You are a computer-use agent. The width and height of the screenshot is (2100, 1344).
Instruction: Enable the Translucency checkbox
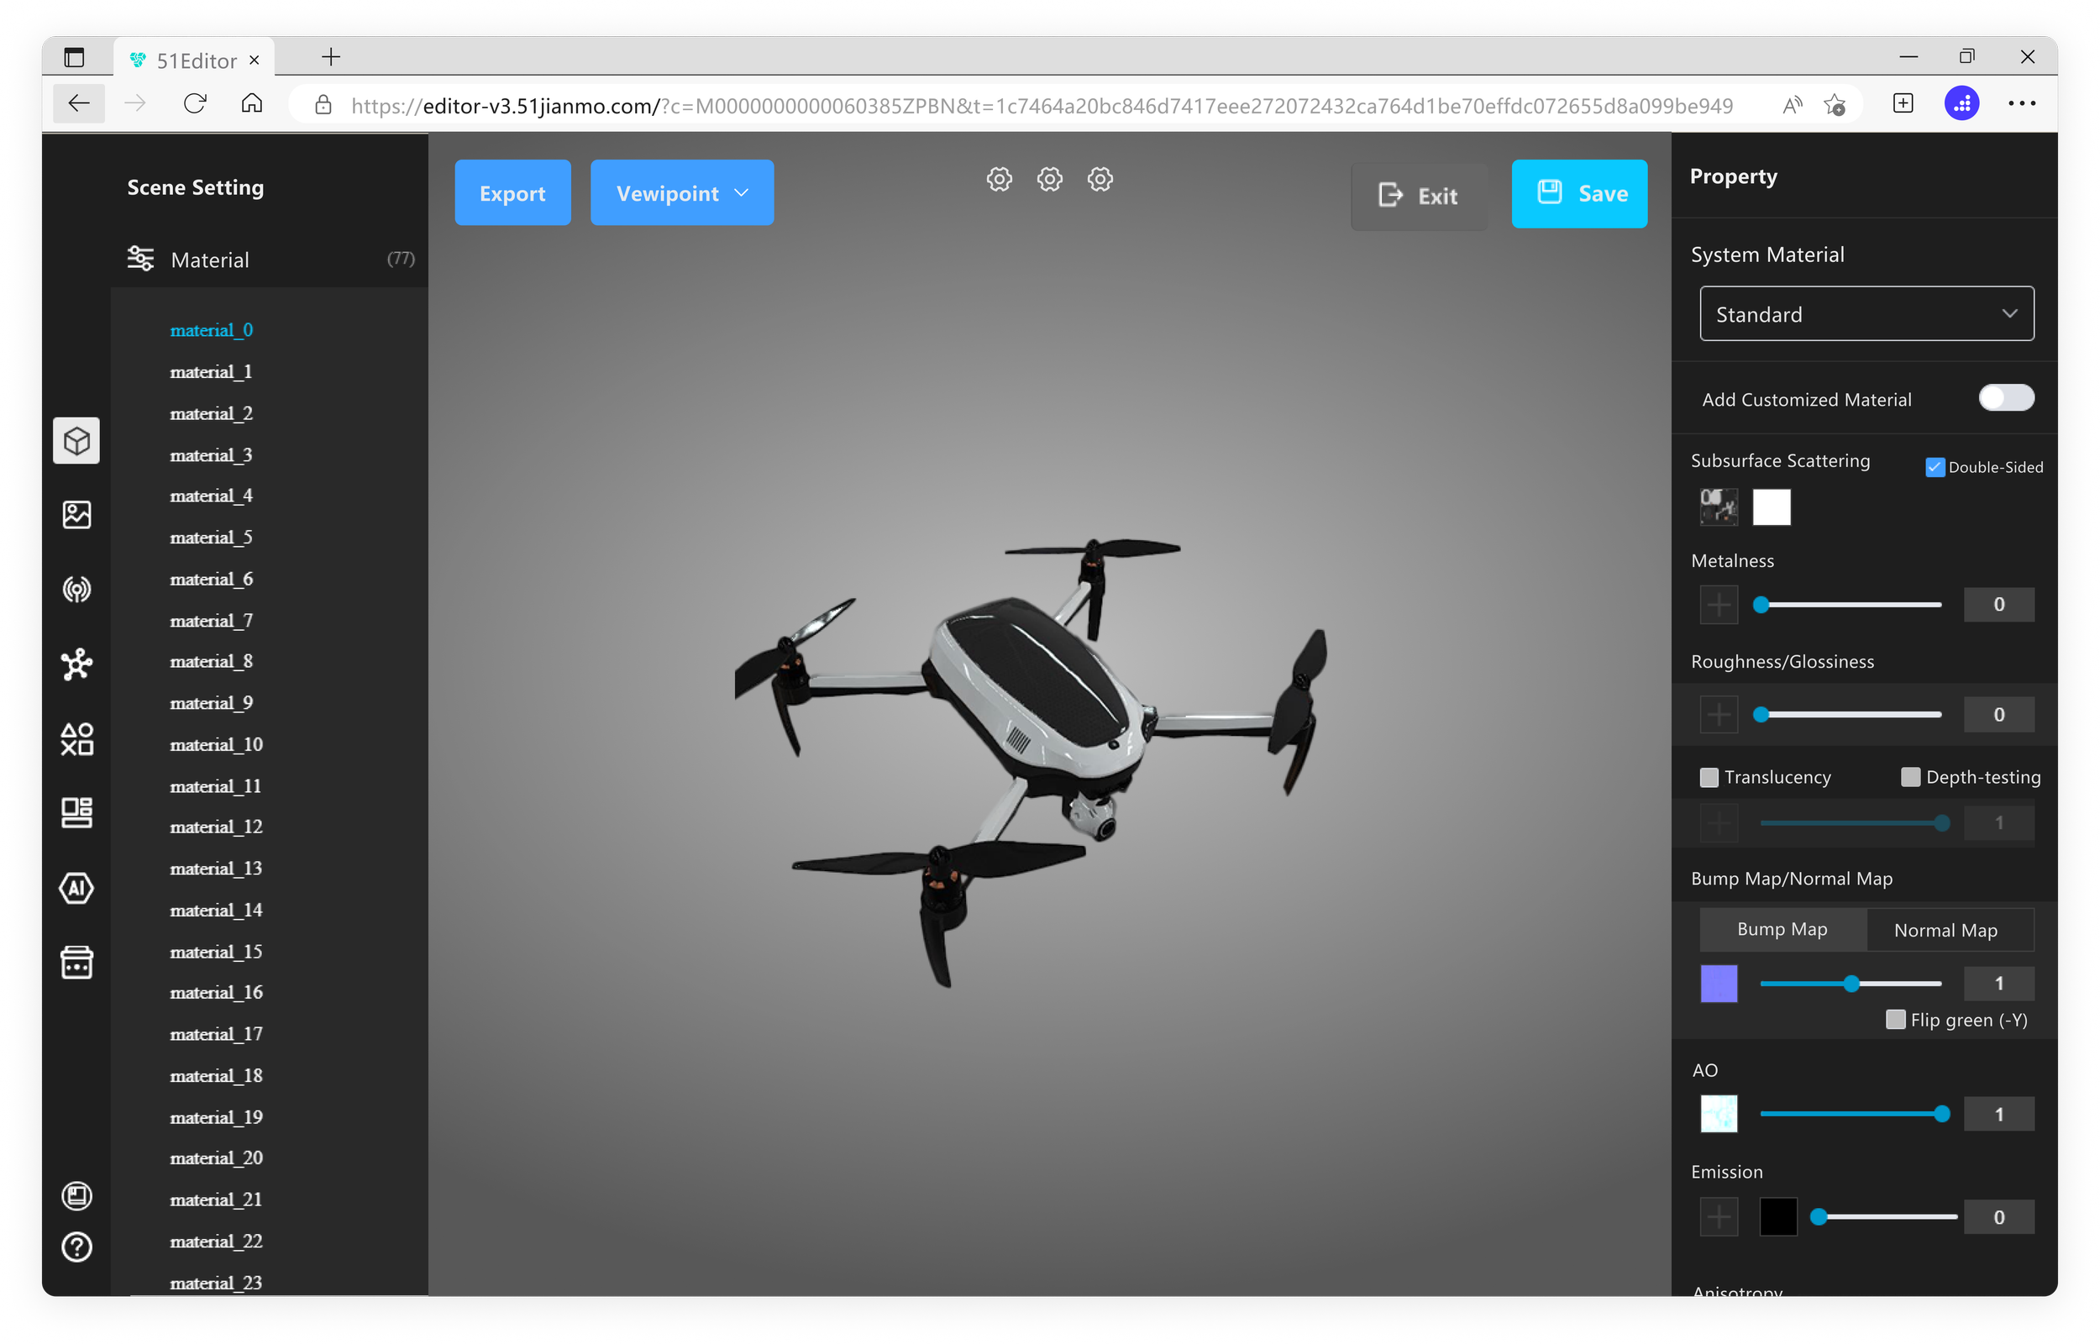[1709, 778]
